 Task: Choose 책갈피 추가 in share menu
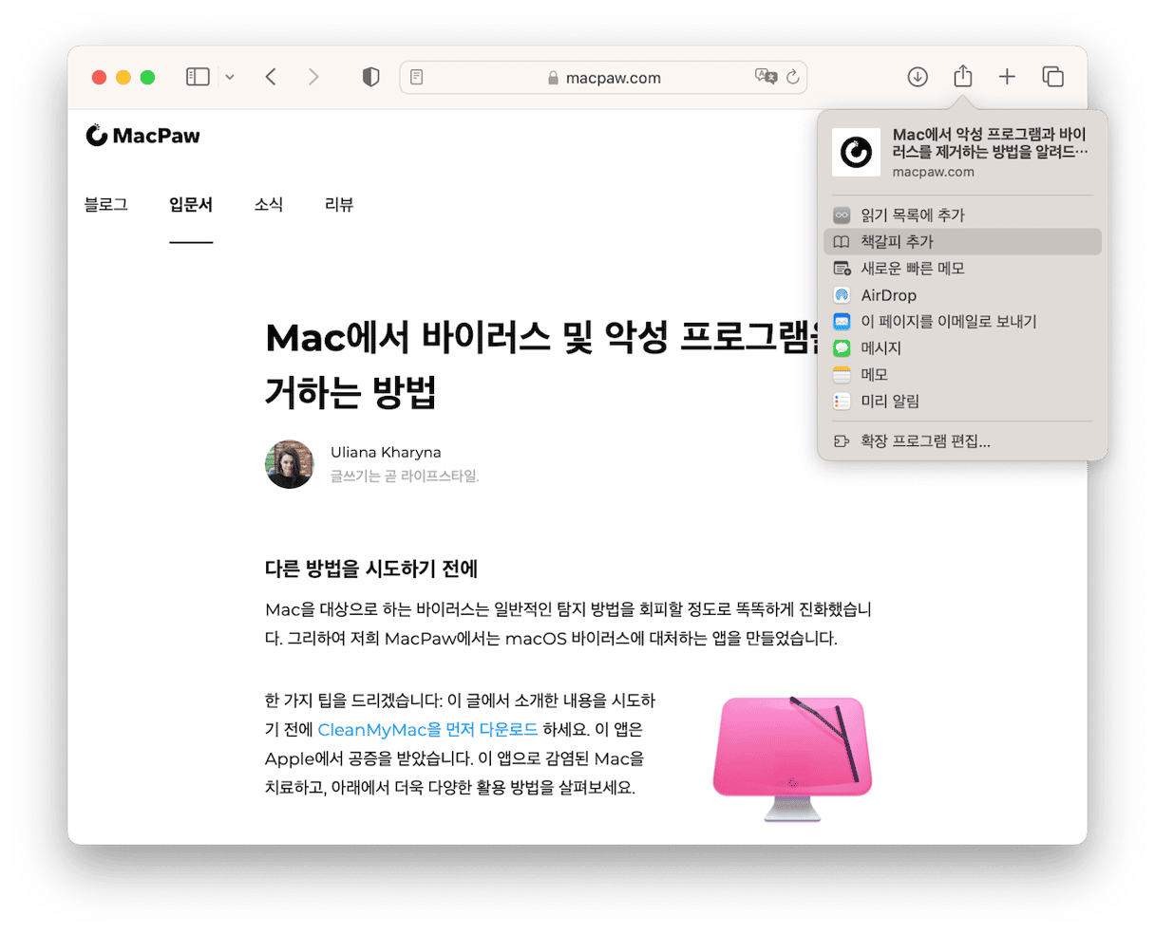(962, 242)
